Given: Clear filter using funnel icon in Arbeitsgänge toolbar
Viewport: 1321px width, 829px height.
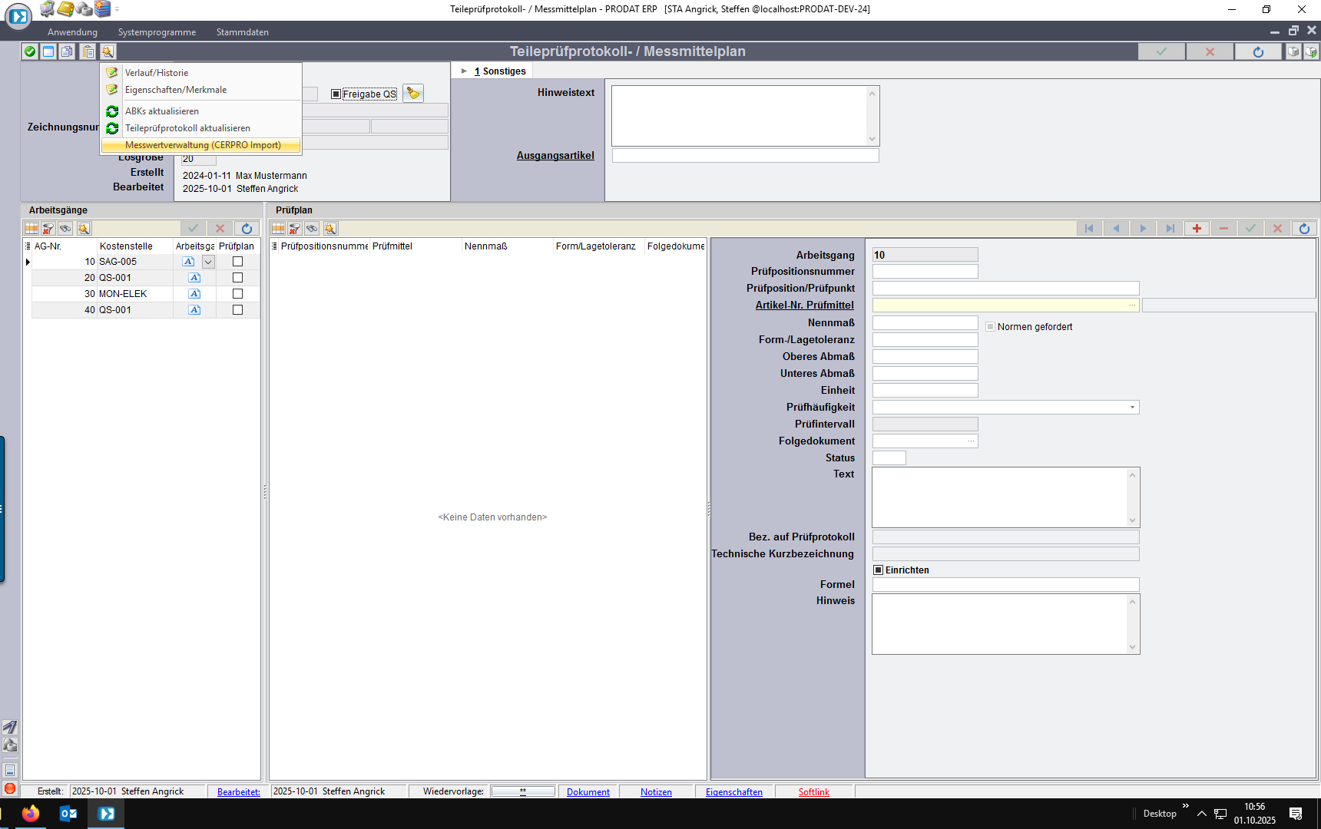Looking at the screenshot, I should (48, 229).
